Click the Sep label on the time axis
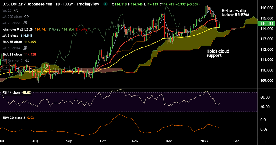 pyautogui.click(x=69, y=141)
